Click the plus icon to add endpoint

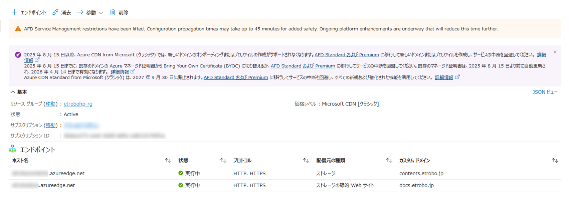(x=14, y=12)
